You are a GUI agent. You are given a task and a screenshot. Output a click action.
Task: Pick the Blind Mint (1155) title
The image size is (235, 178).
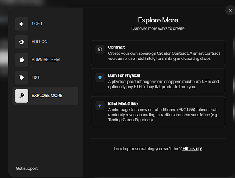point(123,104)
